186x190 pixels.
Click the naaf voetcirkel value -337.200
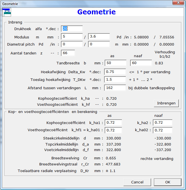click(x=163, y=150)
